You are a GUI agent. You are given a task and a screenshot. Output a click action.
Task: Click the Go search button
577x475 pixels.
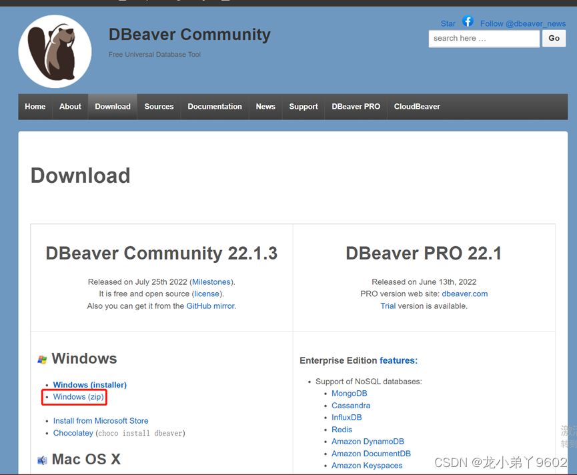click(x=554, y=39)
